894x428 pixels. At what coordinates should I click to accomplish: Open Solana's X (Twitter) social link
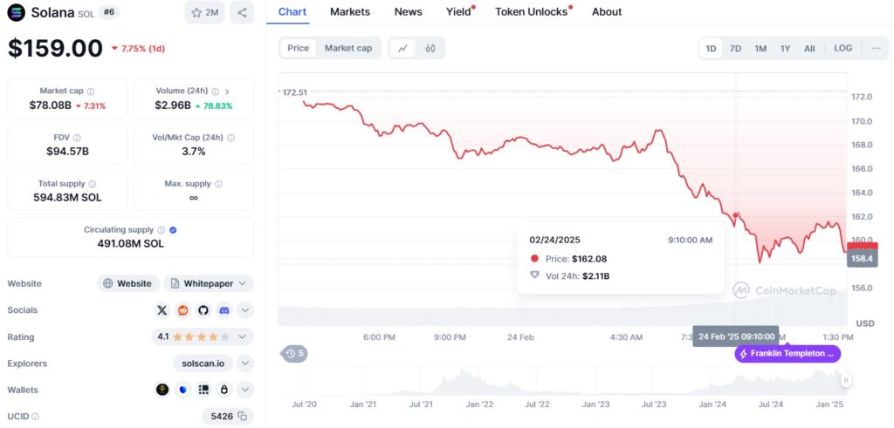[x=162, y=309]
